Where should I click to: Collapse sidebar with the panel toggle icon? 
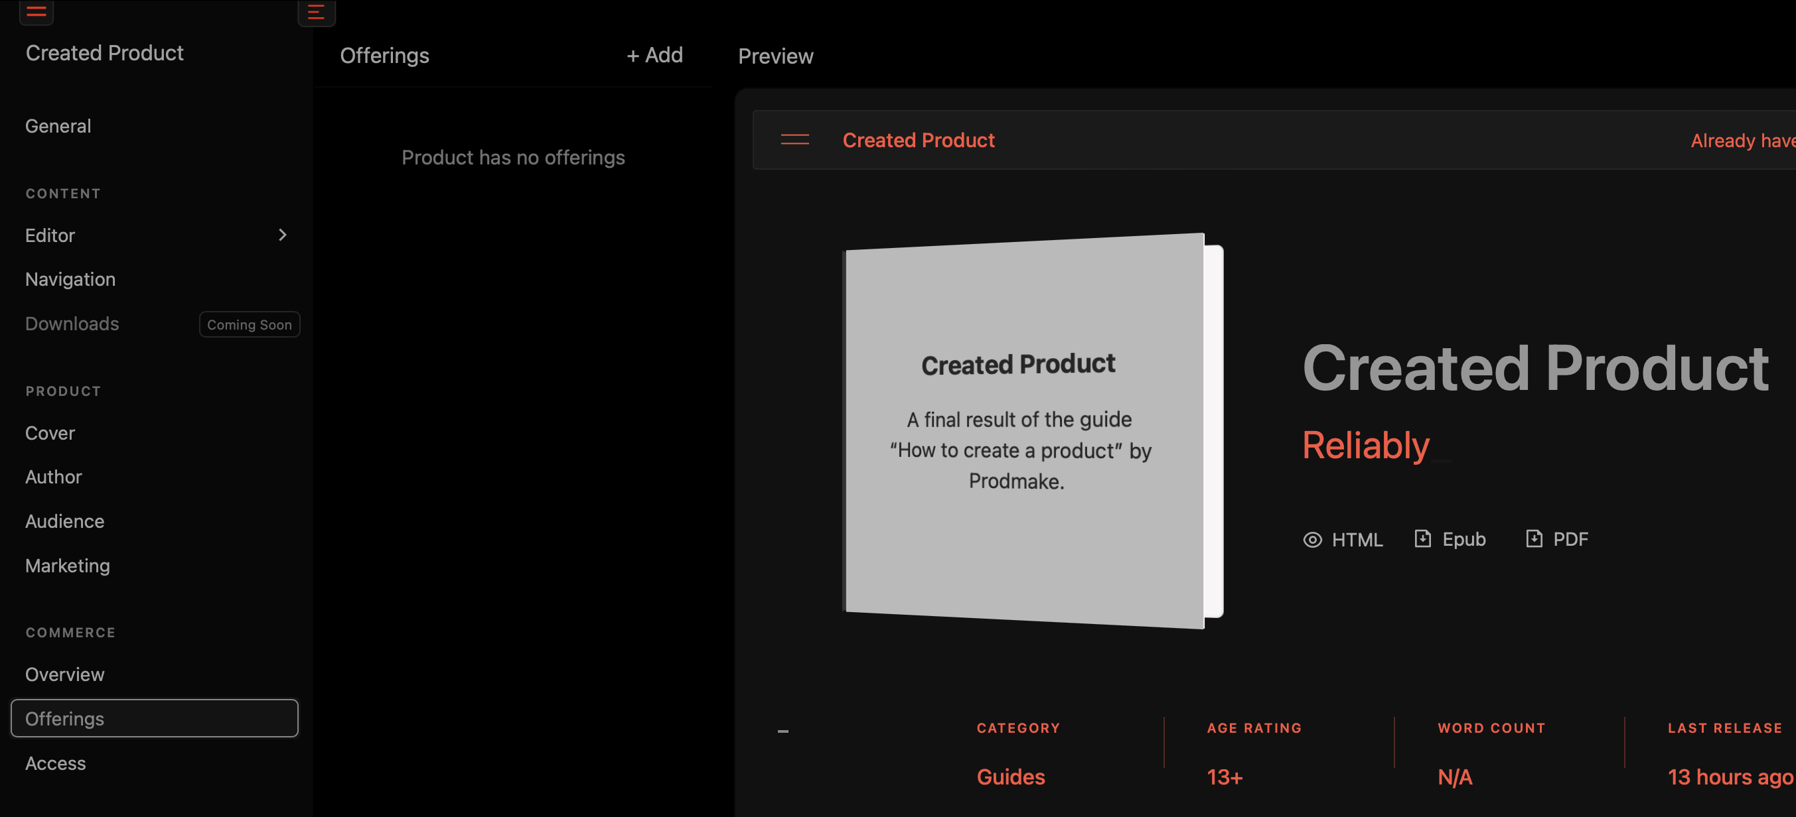[316, 12]
